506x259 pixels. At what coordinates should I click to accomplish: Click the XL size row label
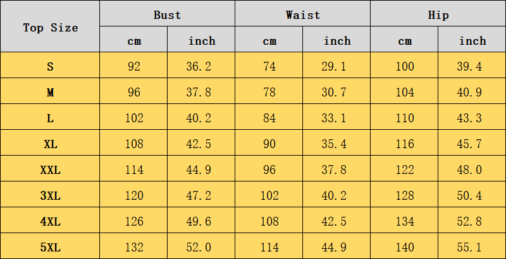coord(50,142)
